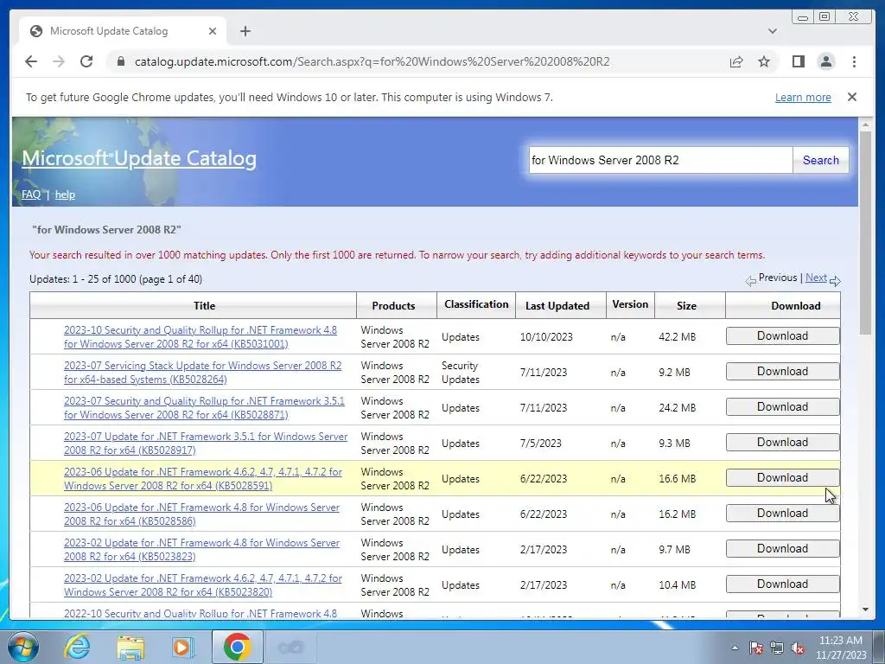Click the page scrollbar up arrow
Viewport: 885px width, 664px height.
coord(865,124)
